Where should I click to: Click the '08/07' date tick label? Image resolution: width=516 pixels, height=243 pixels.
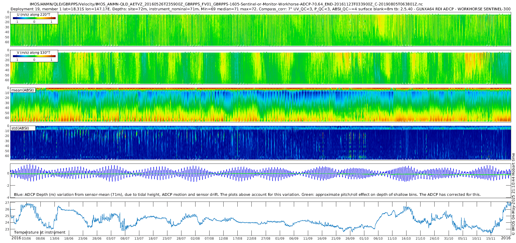(125, 238)
